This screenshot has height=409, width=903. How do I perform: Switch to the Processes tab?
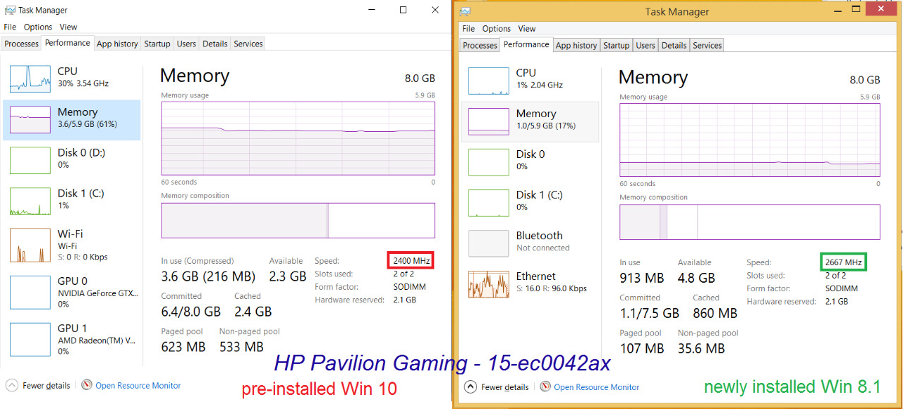(x=20, y=43)
